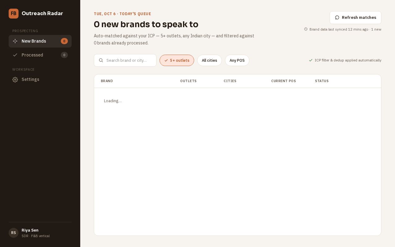Click the FB logo icon
395x247 pixels.
[x=14, y=14]
